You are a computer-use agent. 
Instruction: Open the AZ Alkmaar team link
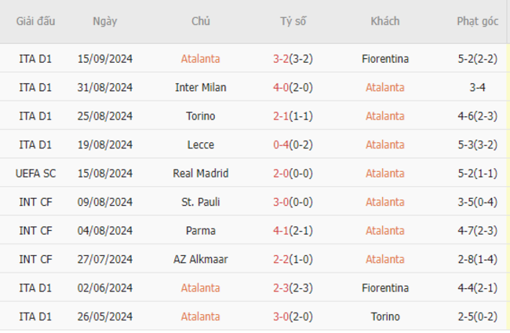pos(200,259)
